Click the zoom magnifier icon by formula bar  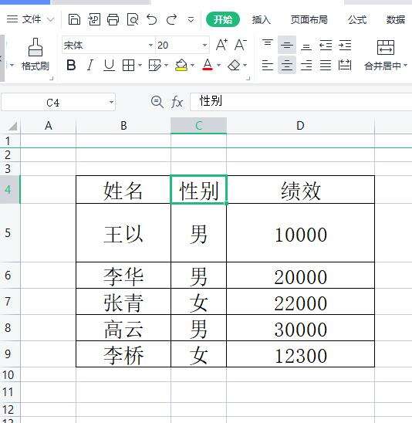(157, 102)
